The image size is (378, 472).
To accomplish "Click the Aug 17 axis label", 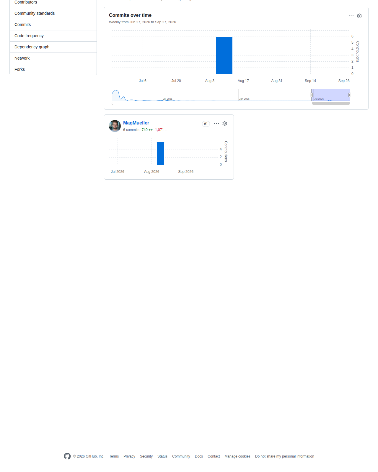I will pos(243,81).
